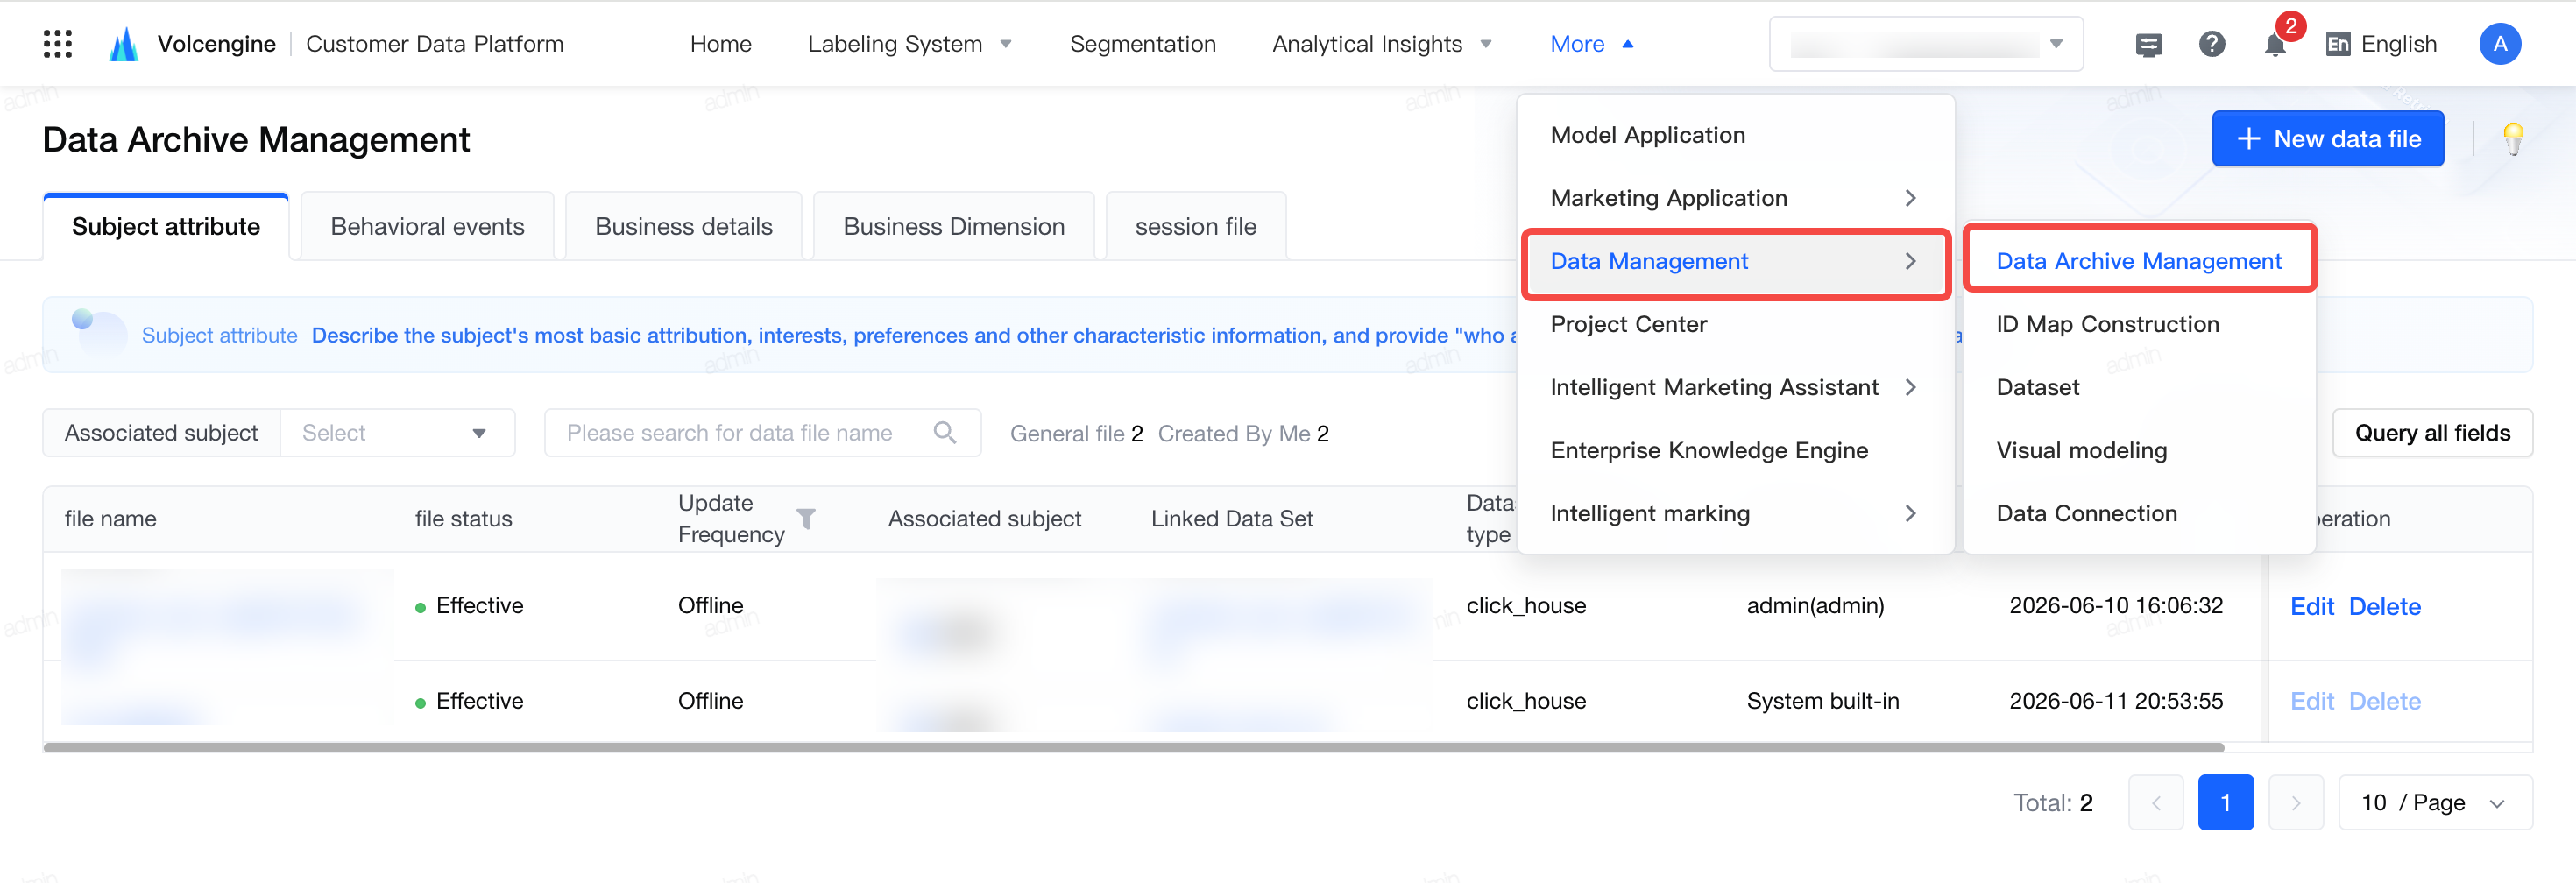Open the messages chat icon

coord(2148,45)
